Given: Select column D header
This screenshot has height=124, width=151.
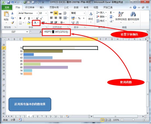Looking at the screenshot, I should (x=60, y=39).
